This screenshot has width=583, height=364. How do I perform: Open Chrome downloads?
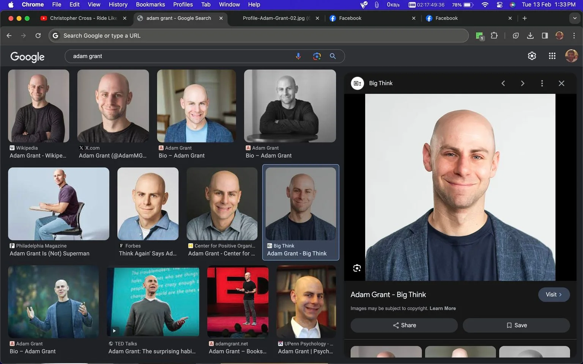[530, 36]
